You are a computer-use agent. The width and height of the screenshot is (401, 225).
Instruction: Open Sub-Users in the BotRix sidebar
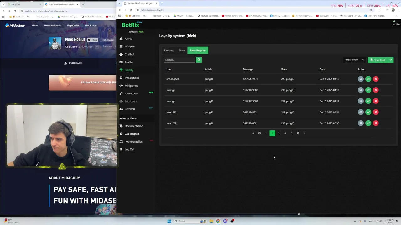[131, 101]
